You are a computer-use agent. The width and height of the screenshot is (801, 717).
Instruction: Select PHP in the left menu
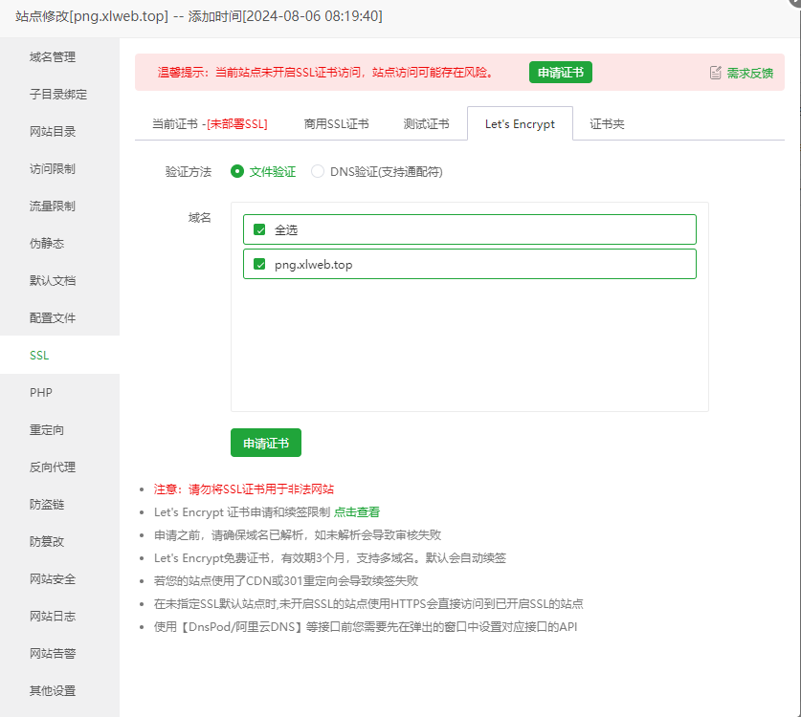(x=40, y=393)
